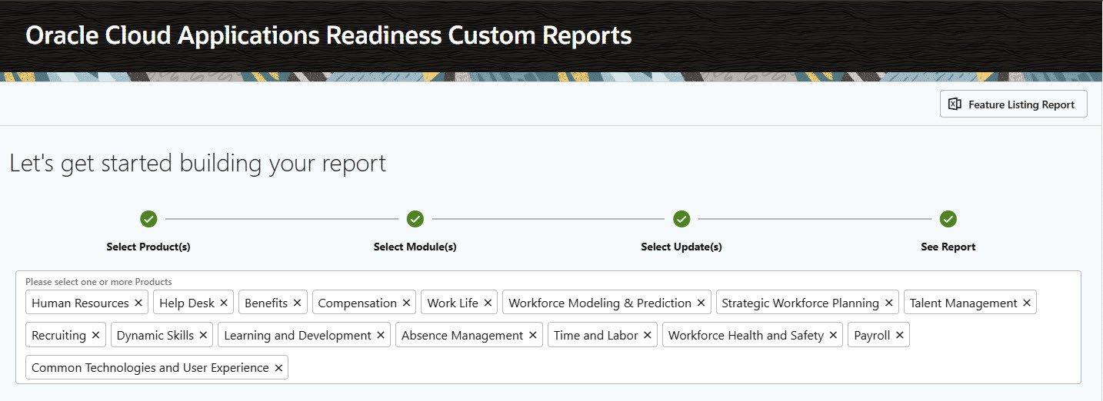Click the Recruiting chip text
Viewport: 1103px width, 401px height.
58,335
